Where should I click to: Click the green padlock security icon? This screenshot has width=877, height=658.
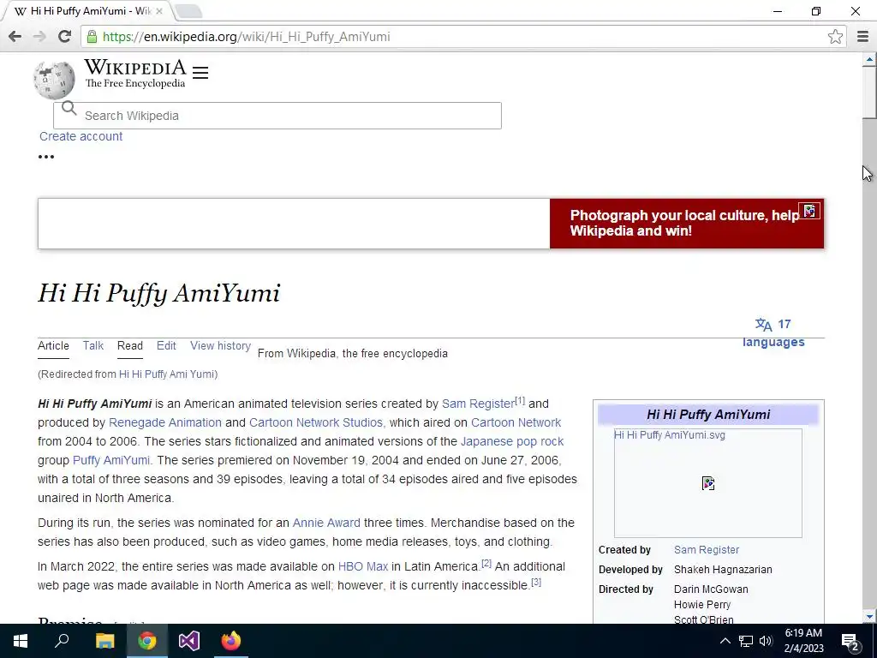(x=92, y=37)
